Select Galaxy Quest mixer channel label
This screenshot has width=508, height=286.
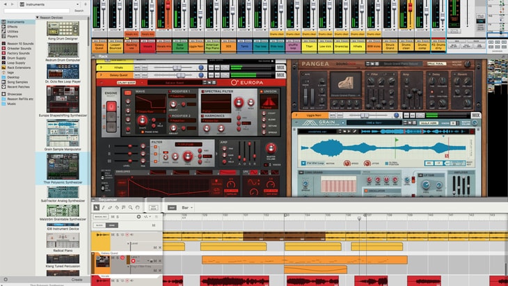(x=99, y=47)
